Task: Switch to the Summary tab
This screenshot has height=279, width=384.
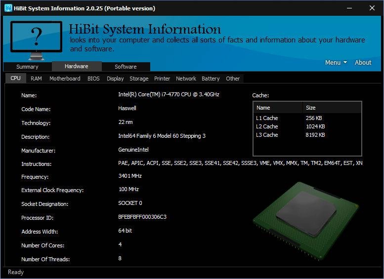Action: [28, 67]
